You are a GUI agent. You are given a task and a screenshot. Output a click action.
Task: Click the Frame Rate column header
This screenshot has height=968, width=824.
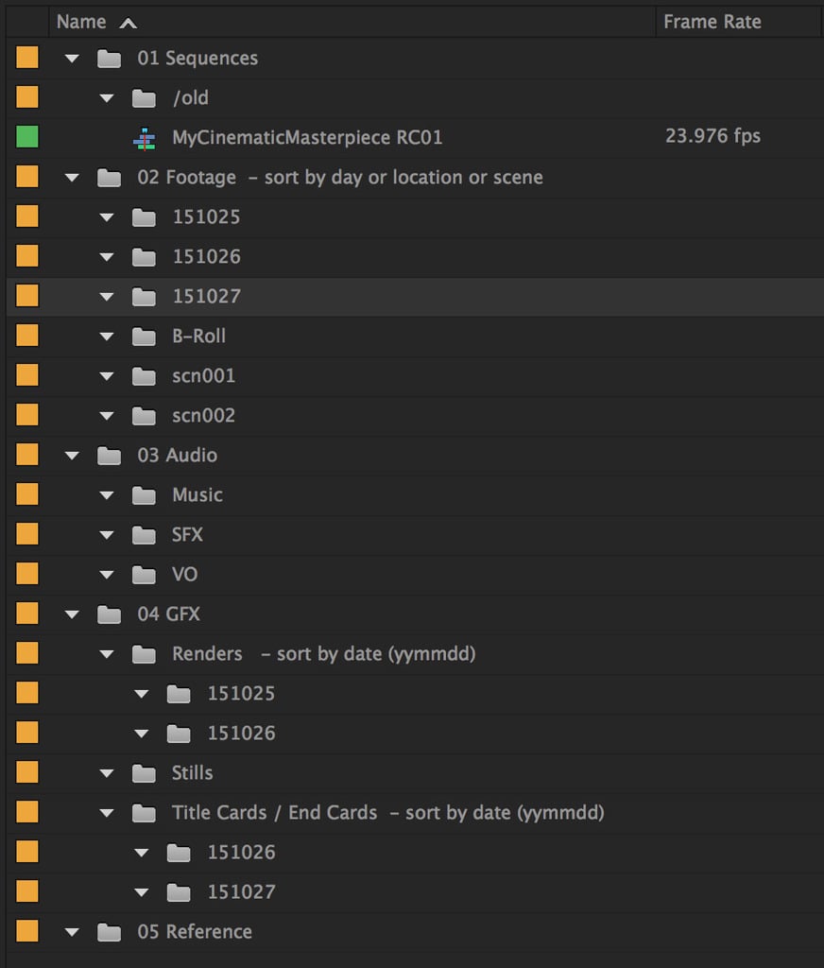coord(712,22)
